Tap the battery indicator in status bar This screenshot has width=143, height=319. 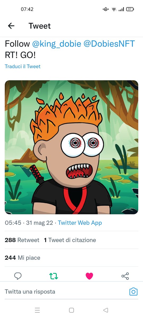tap(130, 9)
